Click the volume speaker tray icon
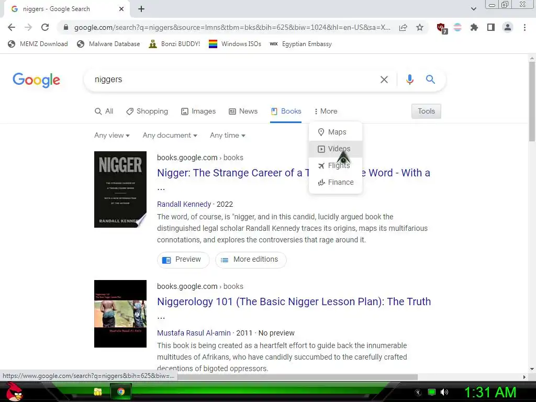The width and height of the screenshot is (536, 402). point(444,392)
